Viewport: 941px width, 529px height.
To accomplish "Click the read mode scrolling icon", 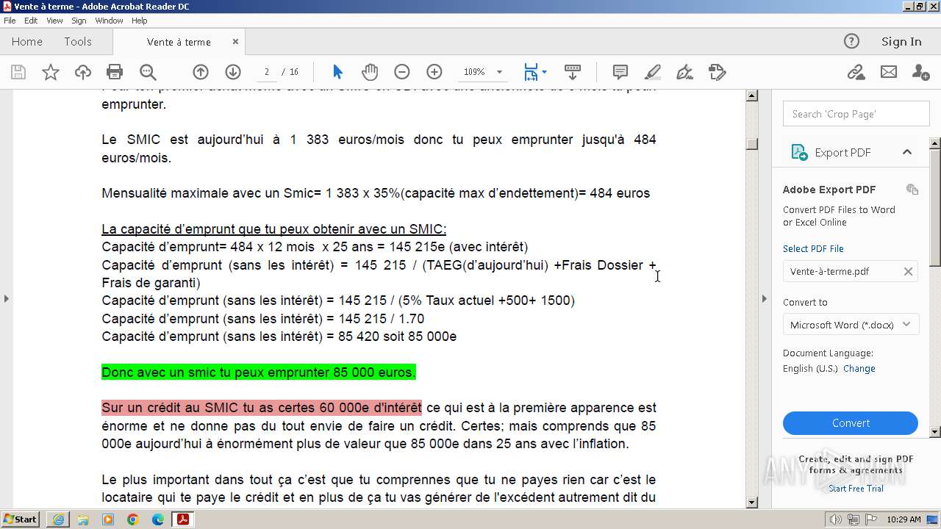I will click(573, 72).
